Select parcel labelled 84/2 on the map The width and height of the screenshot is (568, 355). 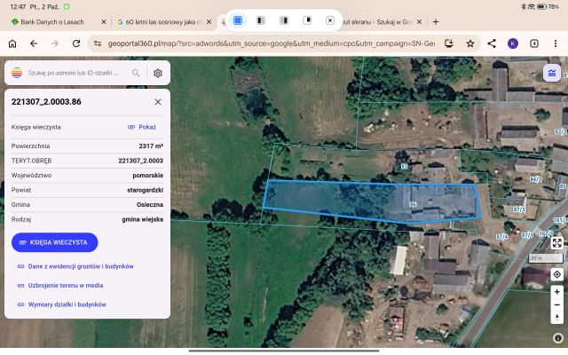click(x=535, y=179)
